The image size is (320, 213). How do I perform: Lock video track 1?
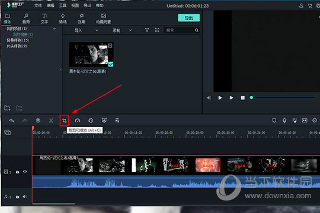(18, 172)
